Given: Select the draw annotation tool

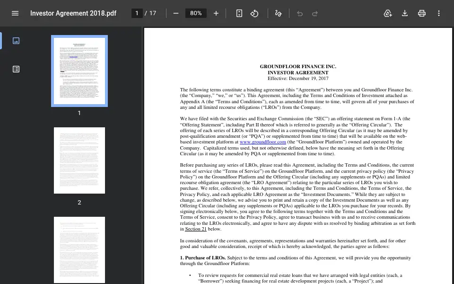Looking at the screenshot, I should point(278,13).
